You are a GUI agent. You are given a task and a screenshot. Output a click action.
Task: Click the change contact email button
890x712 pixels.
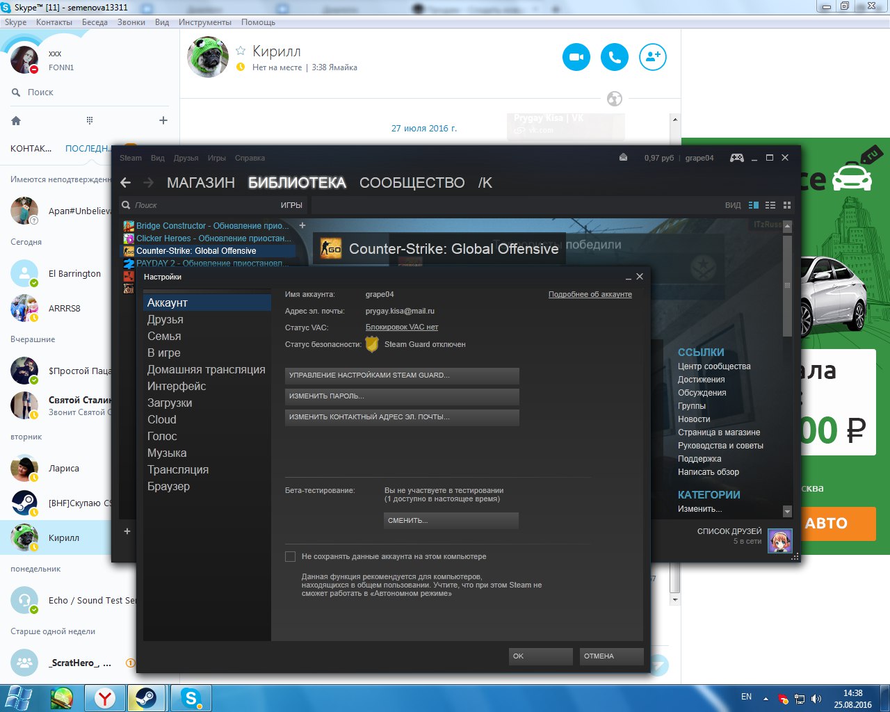click(402, 417)
